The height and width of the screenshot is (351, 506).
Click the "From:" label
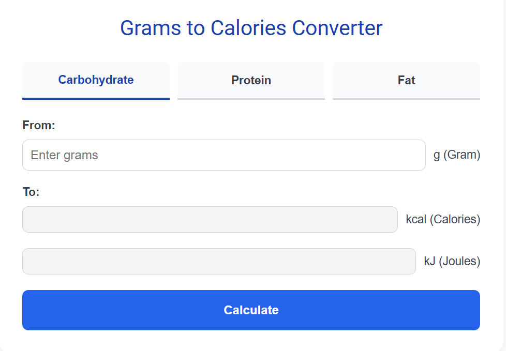point(39,125)
